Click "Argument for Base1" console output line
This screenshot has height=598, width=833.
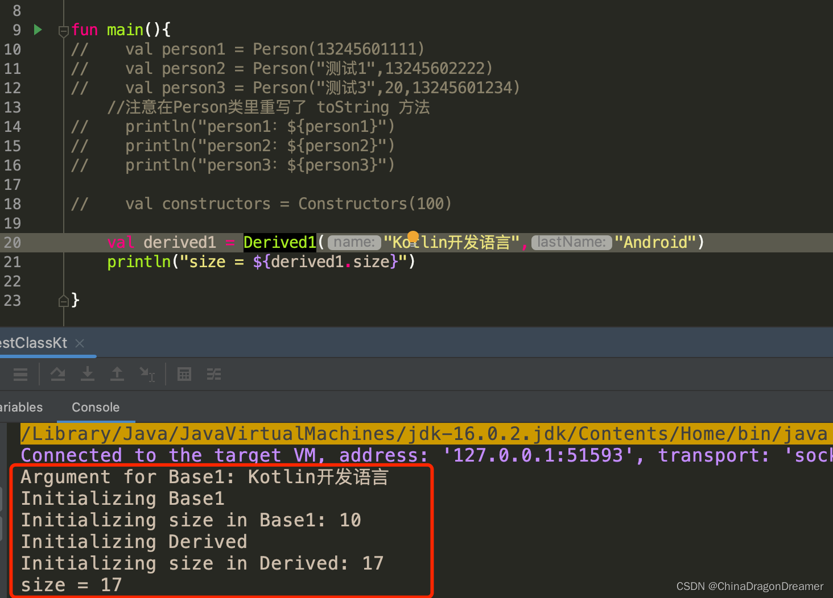click(204, 477)
